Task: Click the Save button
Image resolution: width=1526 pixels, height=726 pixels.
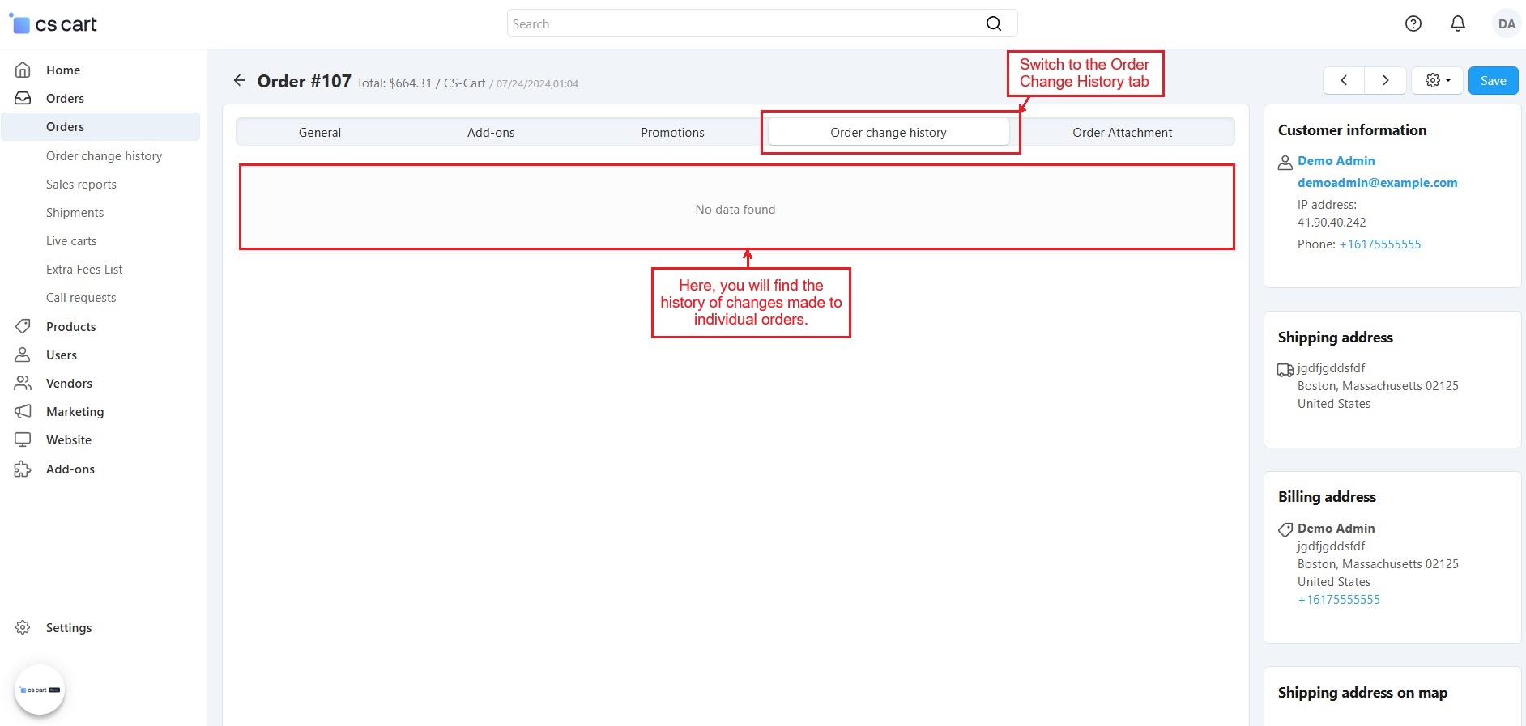Action: pos(1493,80)
